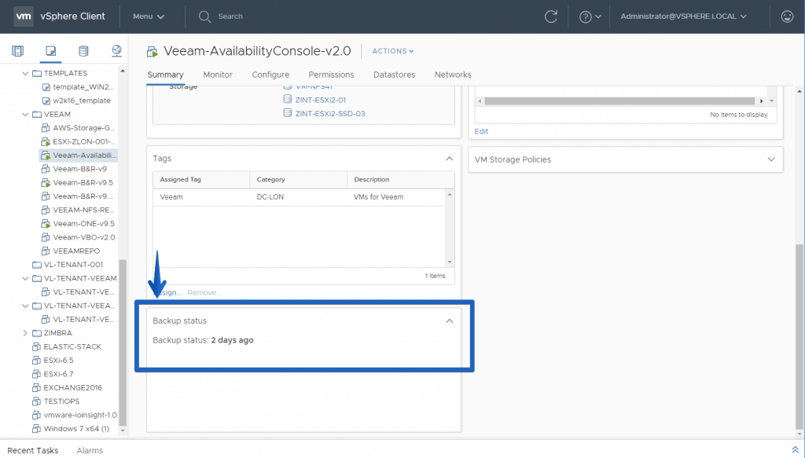Click the Assigned Tag column header

(x=201, y=179)
